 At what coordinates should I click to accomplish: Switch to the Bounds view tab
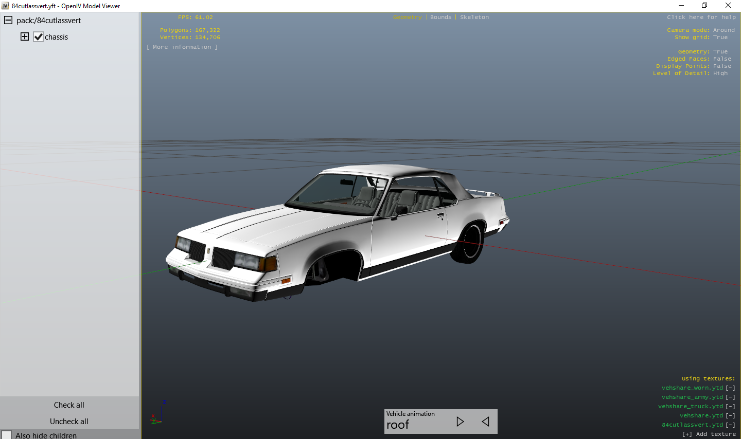(440, 17)
